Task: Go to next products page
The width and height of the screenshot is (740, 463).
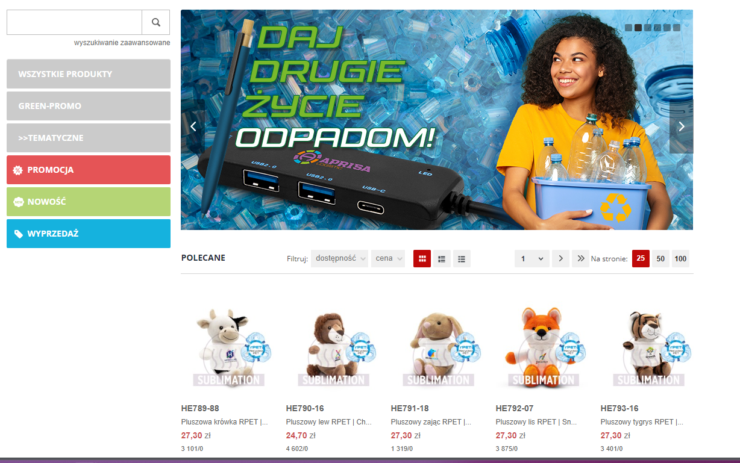Action: [560, 259]
